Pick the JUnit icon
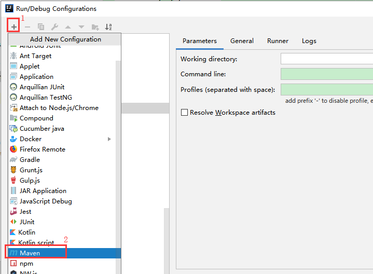Image resolution: width=373 pixels, height=274 pixels. [13, 222]
